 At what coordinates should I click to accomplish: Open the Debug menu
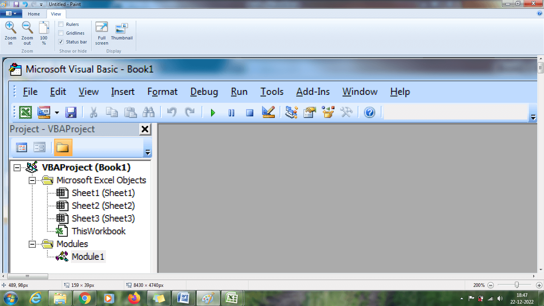point(204,92)
